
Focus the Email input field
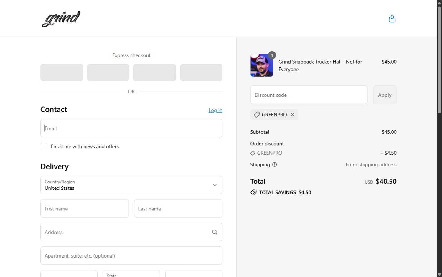131,128
